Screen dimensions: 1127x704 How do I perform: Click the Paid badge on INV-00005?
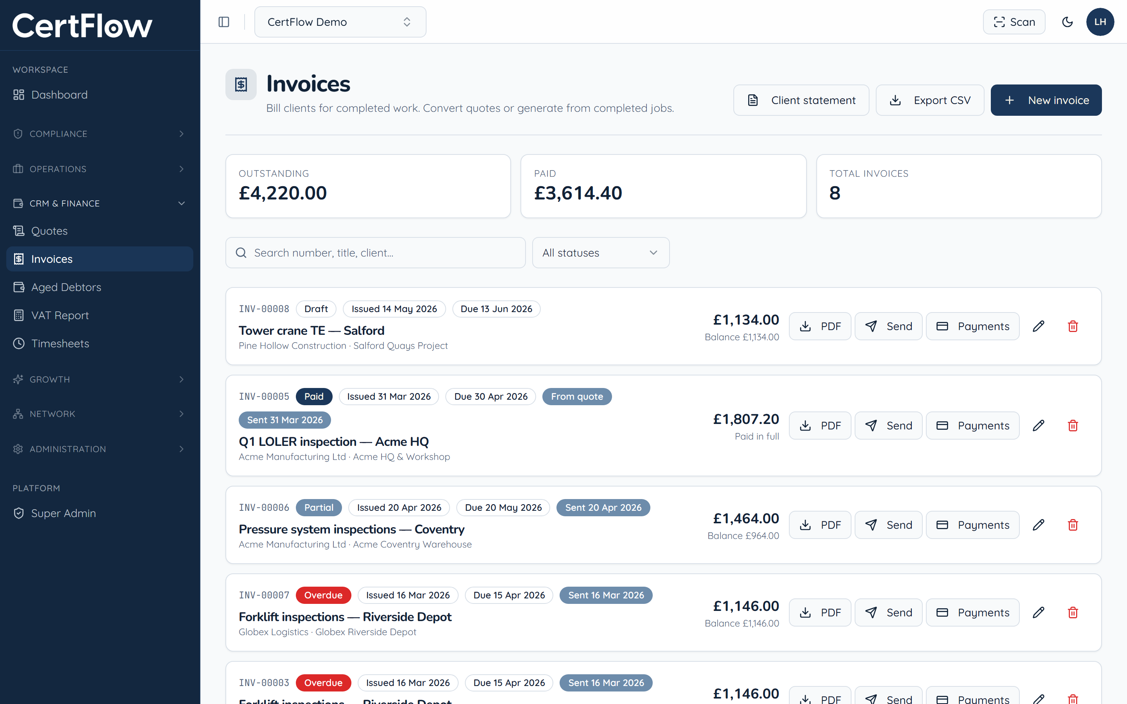tap(314, 396)
